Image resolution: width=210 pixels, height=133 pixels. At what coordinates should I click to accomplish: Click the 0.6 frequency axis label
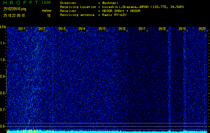(x=3, y=126)
